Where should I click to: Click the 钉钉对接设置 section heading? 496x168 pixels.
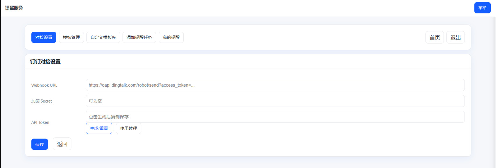(45, 62)
